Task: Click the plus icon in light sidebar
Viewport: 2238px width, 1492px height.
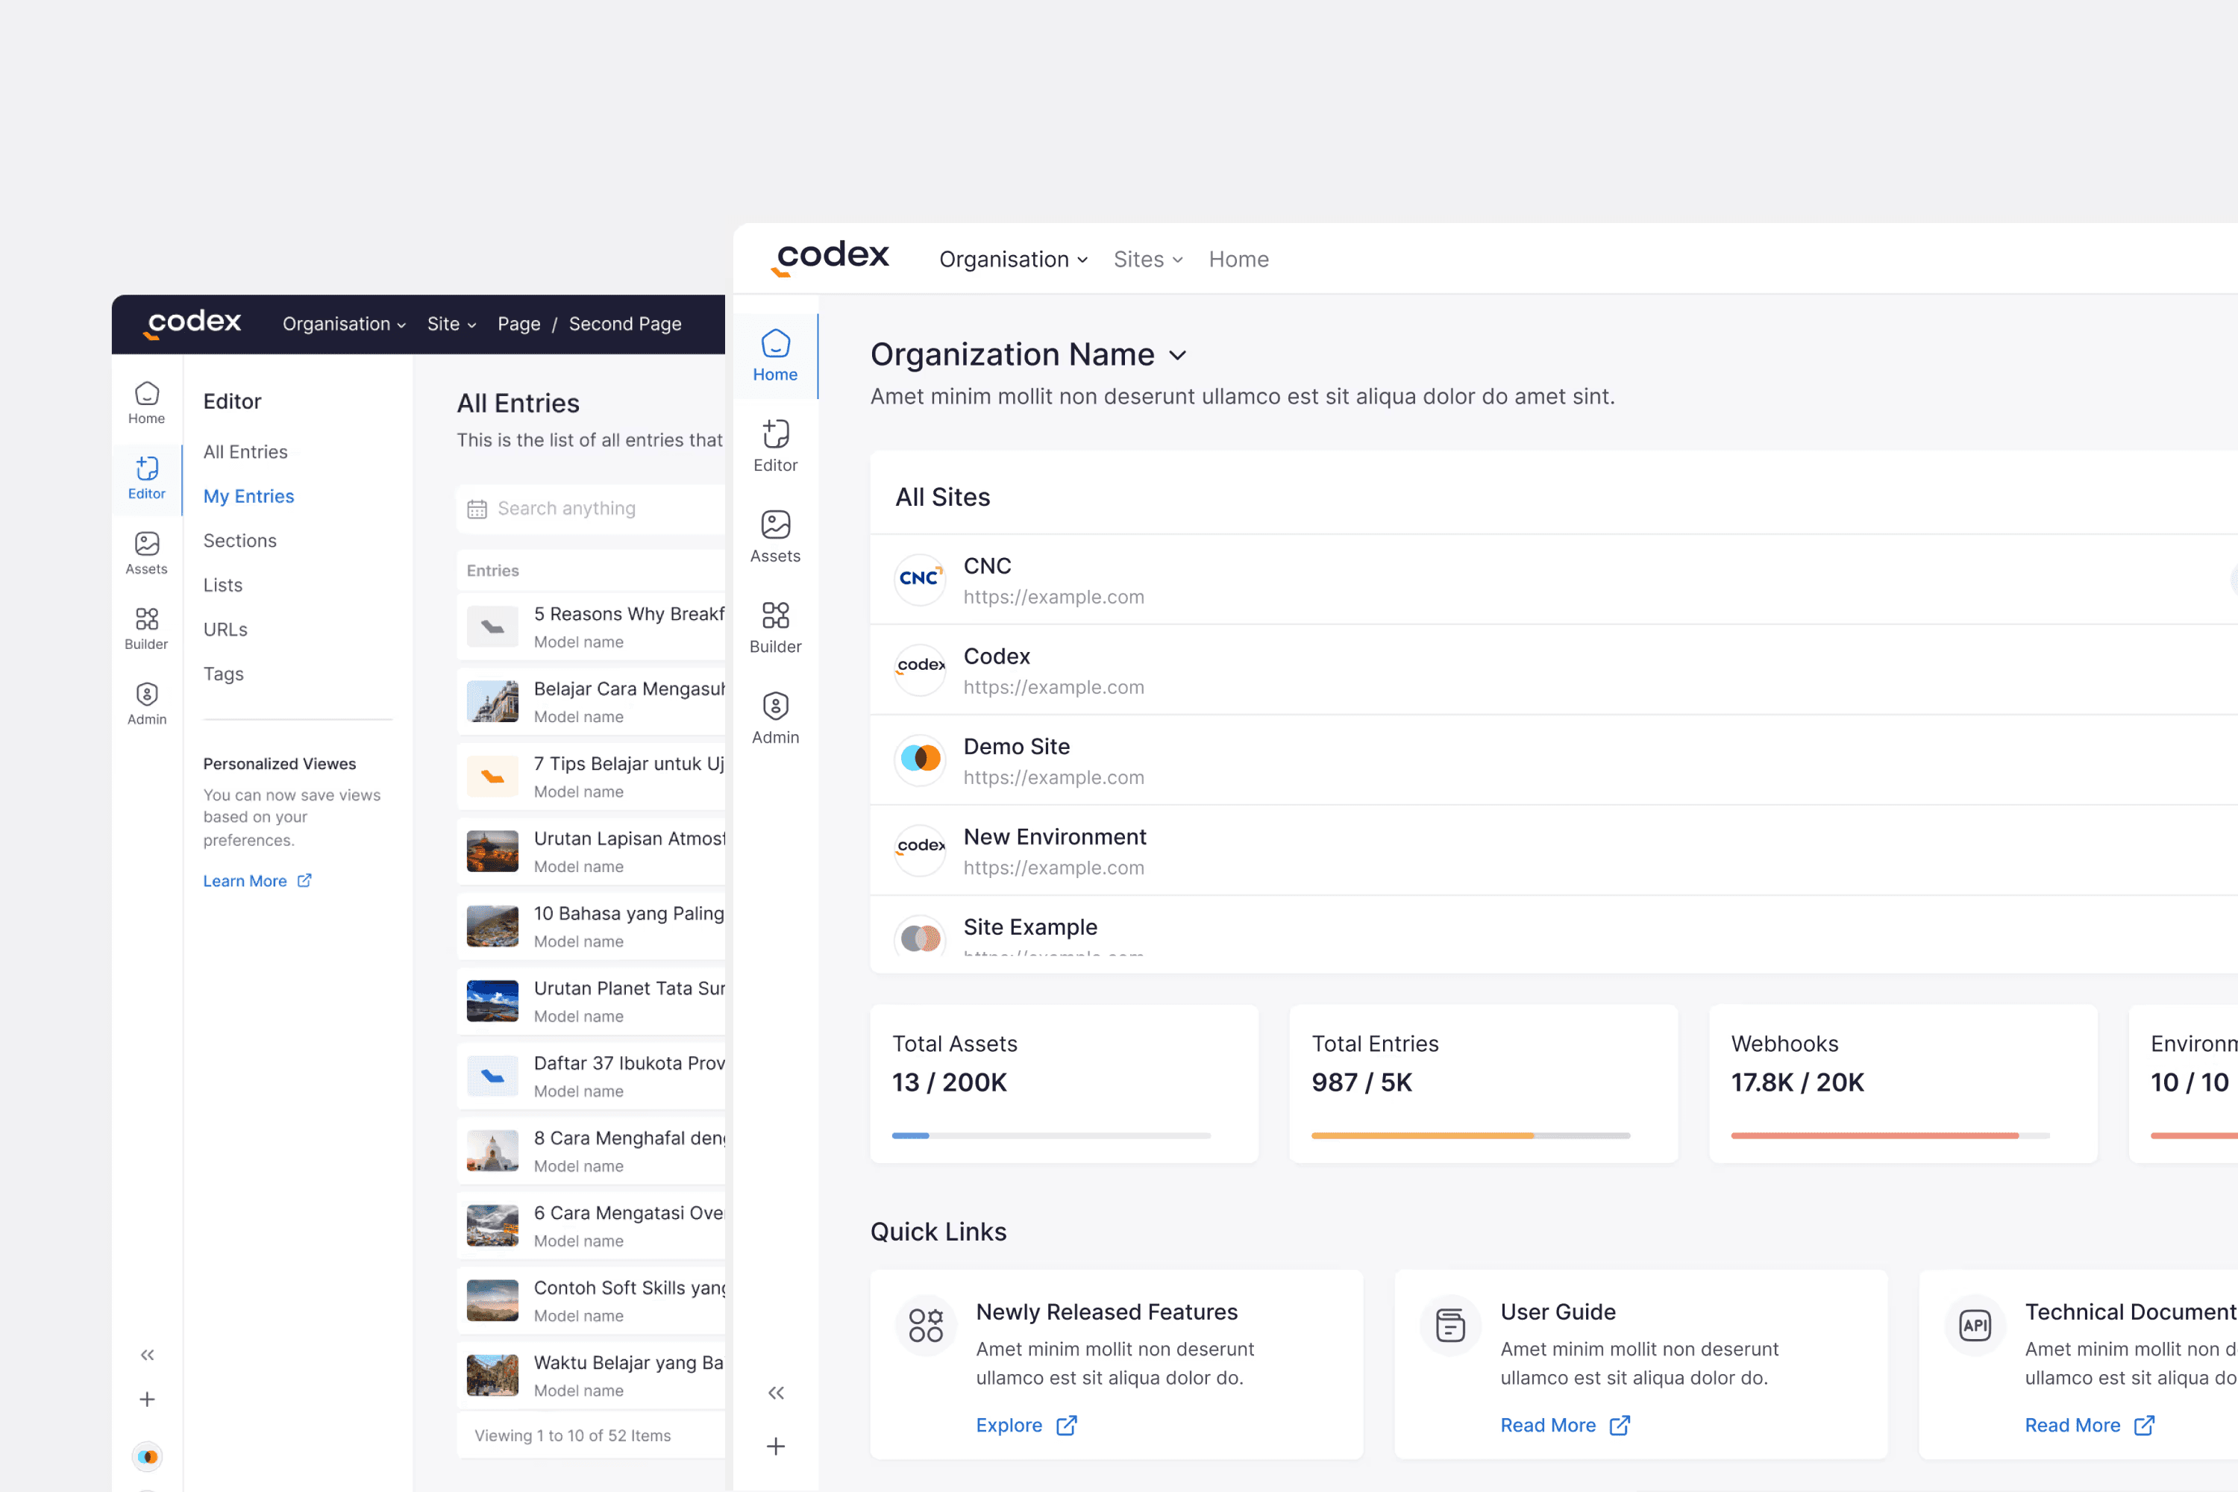Action: pos(776,1446)
